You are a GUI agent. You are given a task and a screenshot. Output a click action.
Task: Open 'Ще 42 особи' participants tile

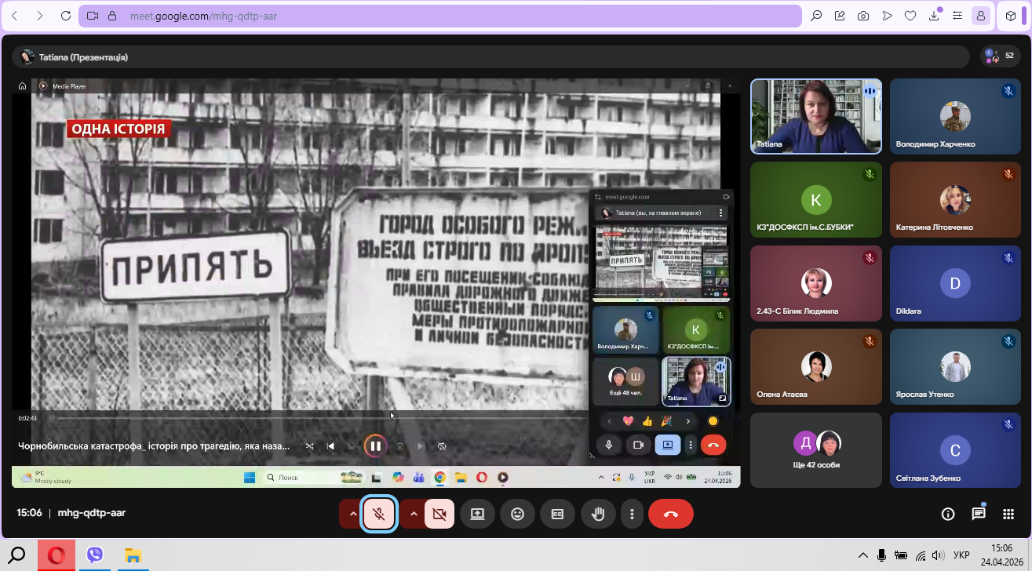[816, 450]
